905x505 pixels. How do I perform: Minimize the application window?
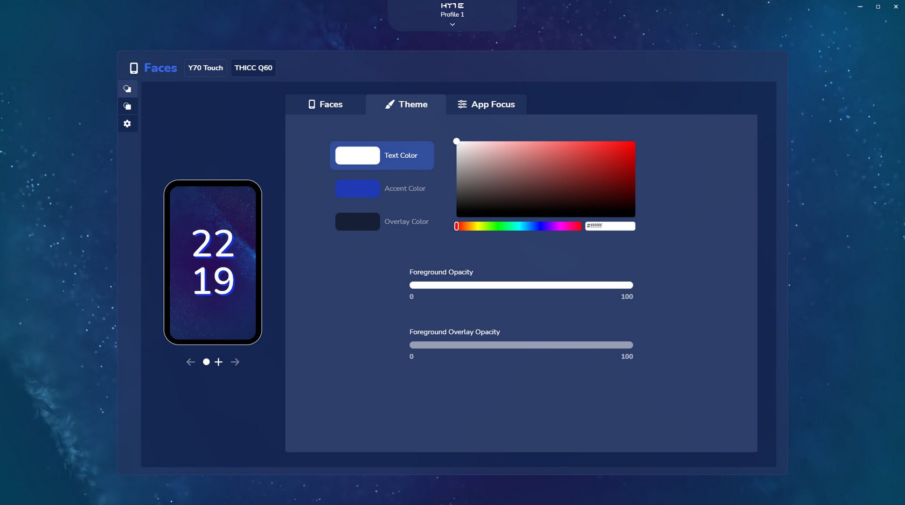tap(860, 6)
